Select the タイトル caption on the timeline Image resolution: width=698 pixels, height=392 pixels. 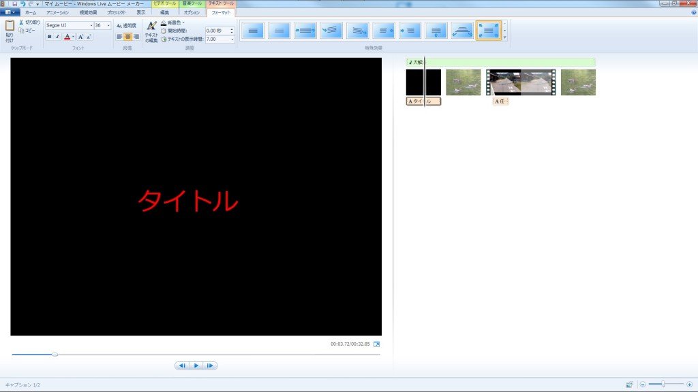(x=423, y=101)
